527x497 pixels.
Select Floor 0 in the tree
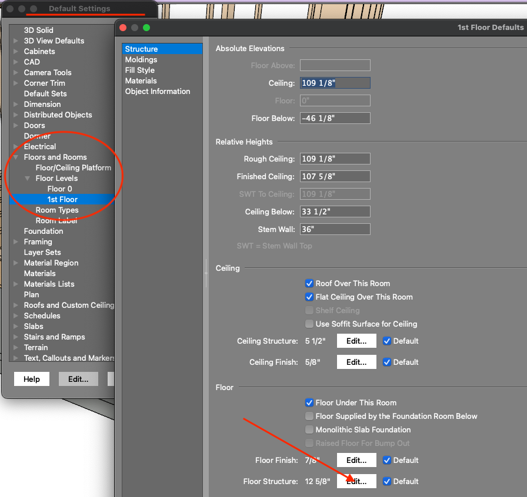coord(60,189)
